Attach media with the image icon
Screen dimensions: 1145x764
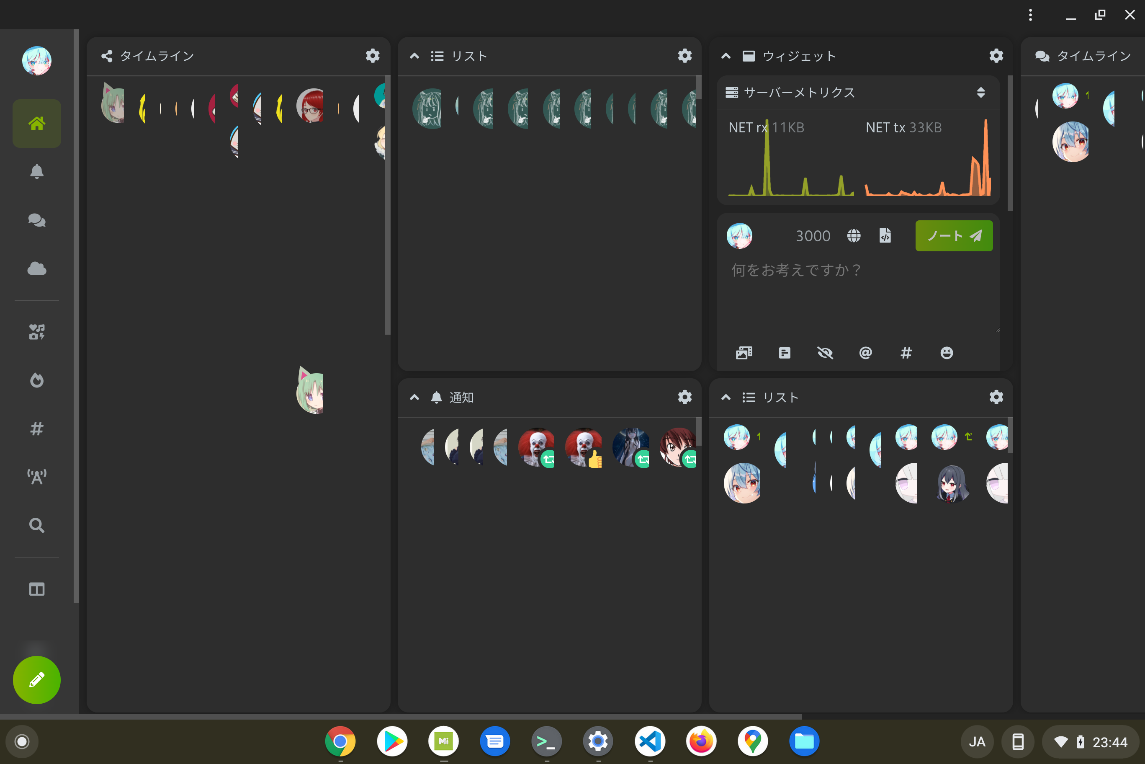744,353
